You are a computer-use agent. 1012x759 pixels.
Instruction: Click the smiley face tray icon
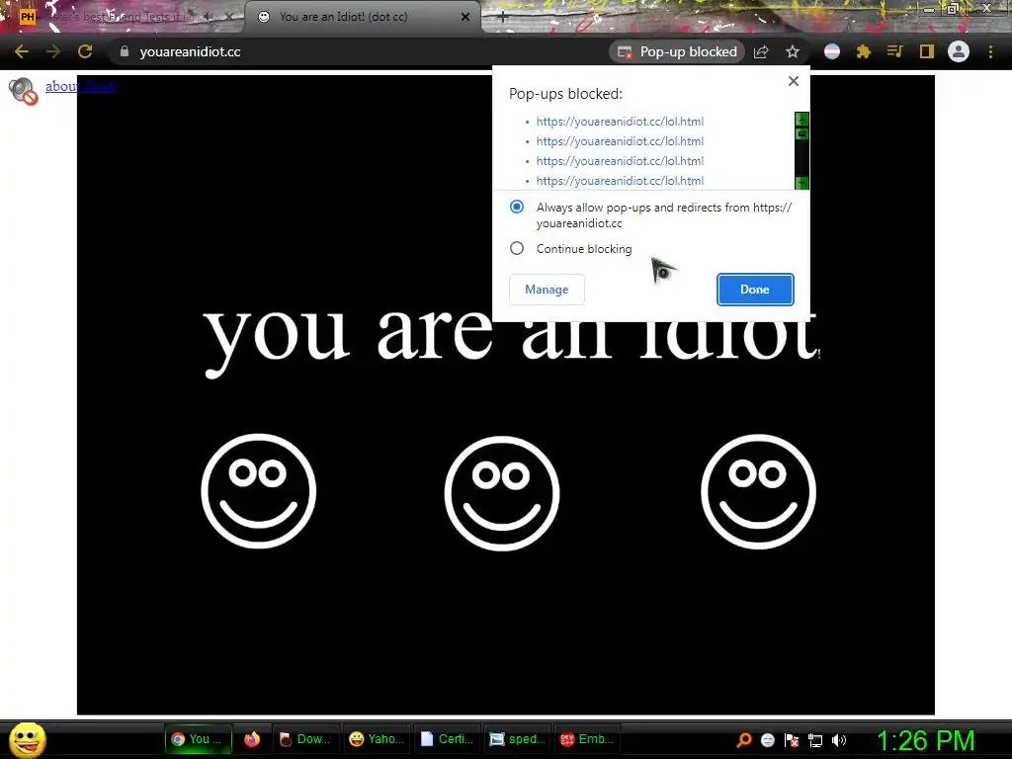click(767, 740)
